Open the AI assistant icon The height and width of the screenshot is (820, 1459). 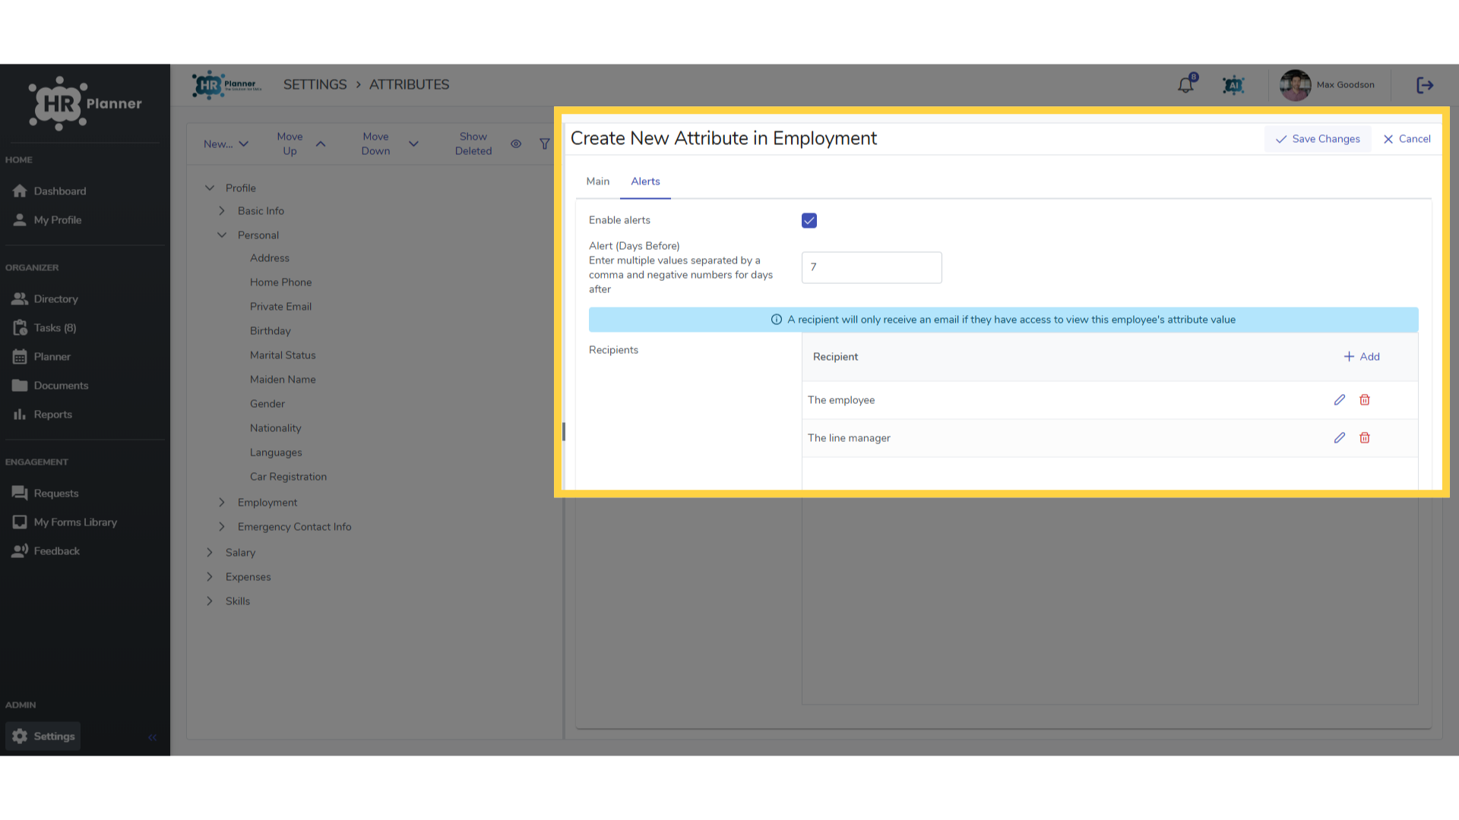tap(1233, 85)
